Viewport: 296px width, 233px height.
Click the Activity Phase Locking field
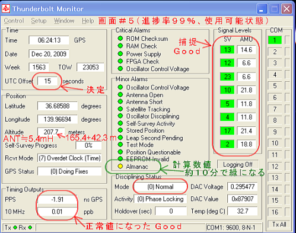coord(160,199)
